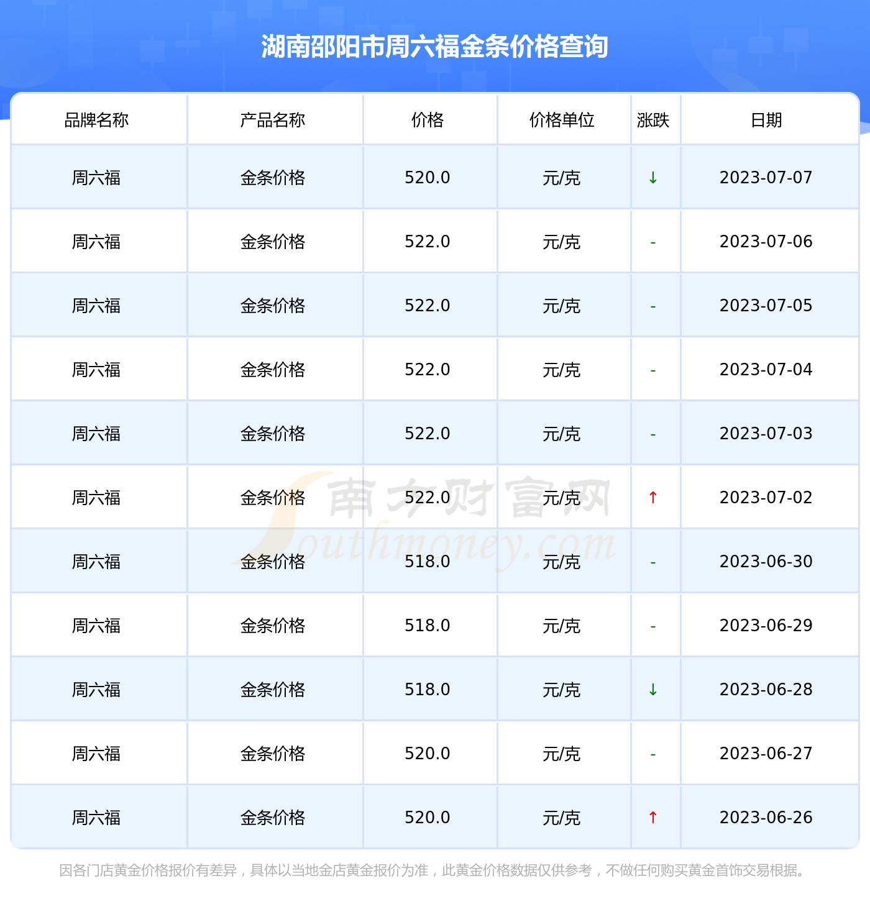
Task: Click the green down arrow for 2023-06-28
Action: pos(653,690)
